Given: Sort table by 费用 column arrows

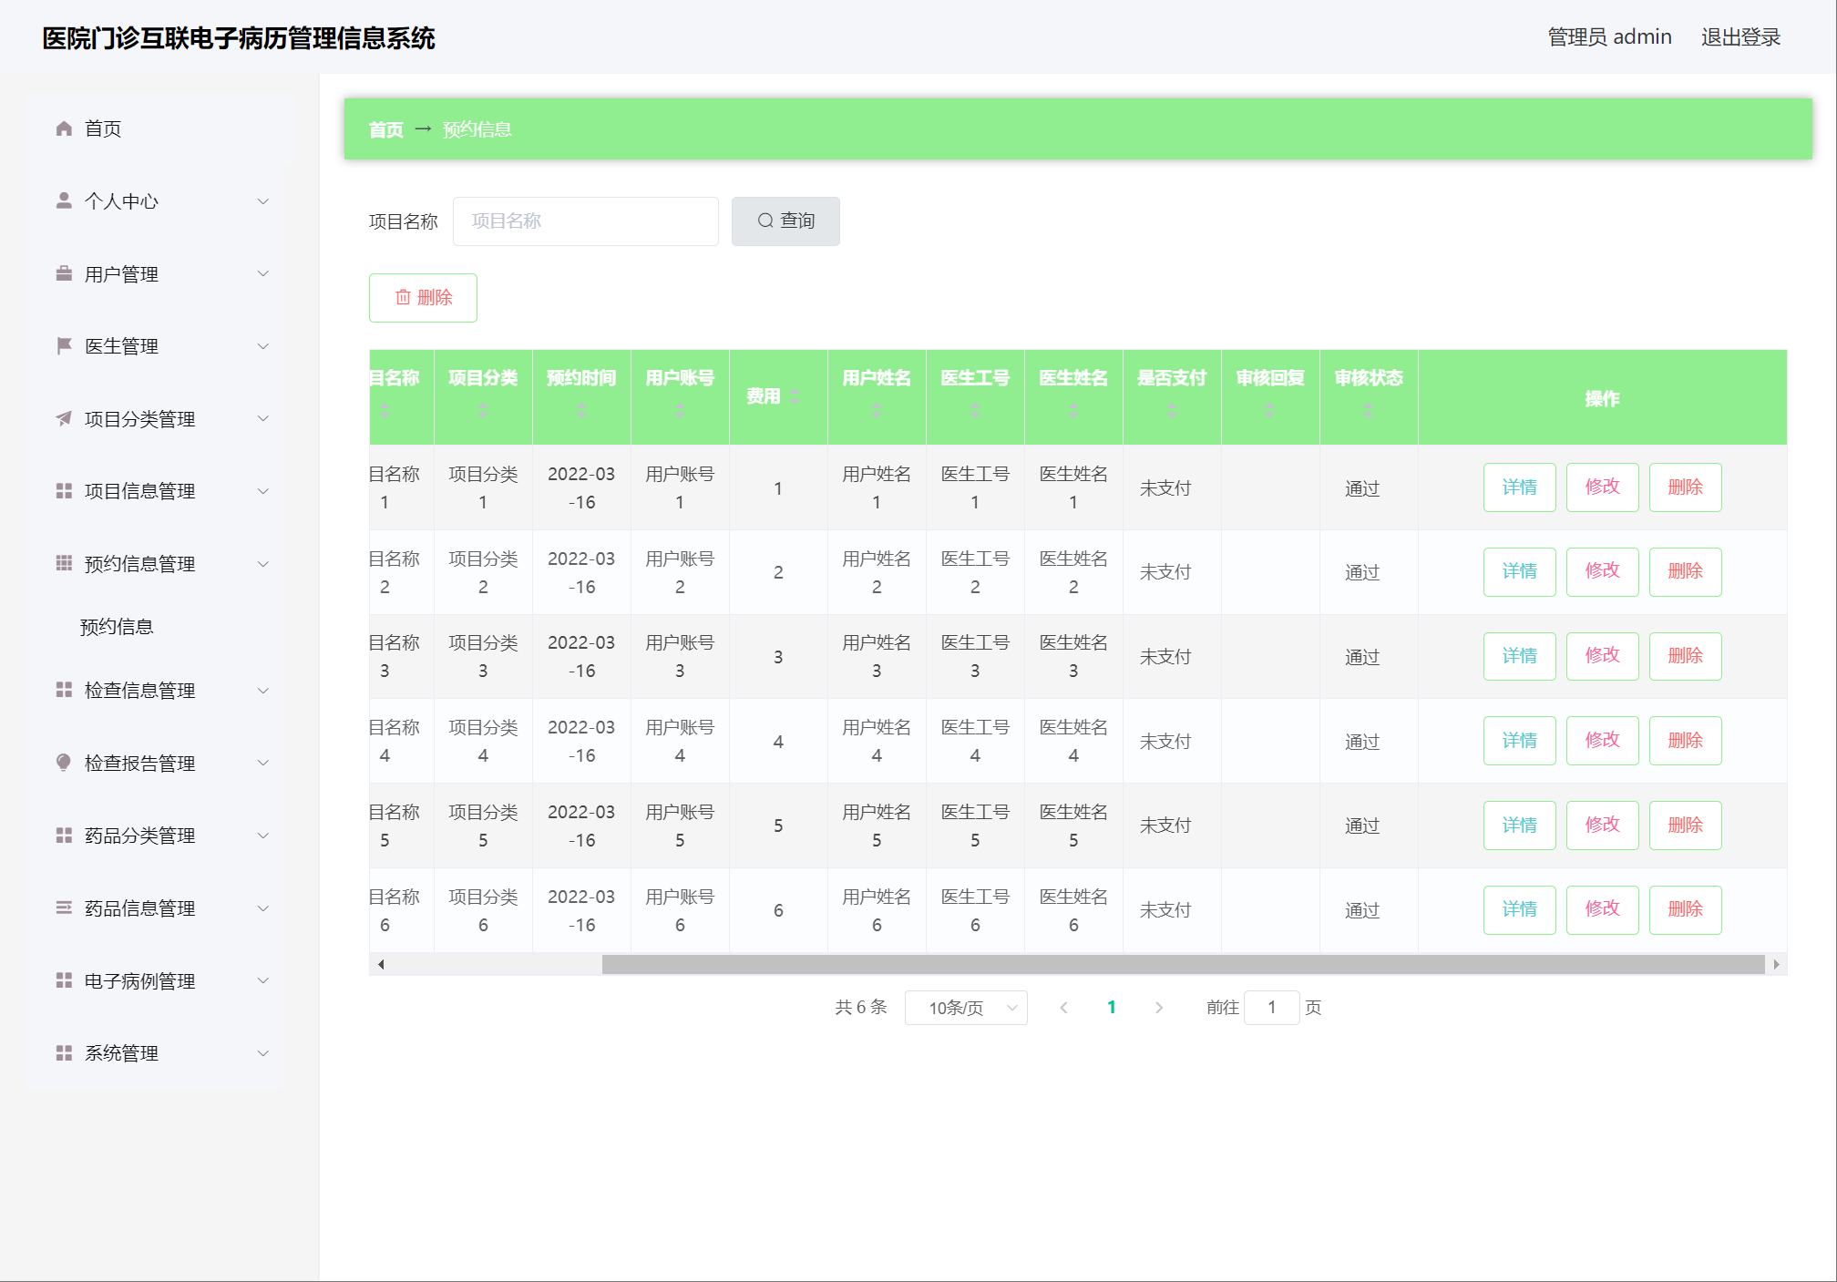Looking at the screenshot, I should pos(795,396).
